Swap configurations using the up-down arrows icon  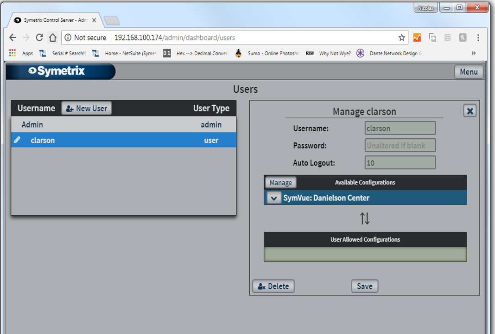click(365, 218)
